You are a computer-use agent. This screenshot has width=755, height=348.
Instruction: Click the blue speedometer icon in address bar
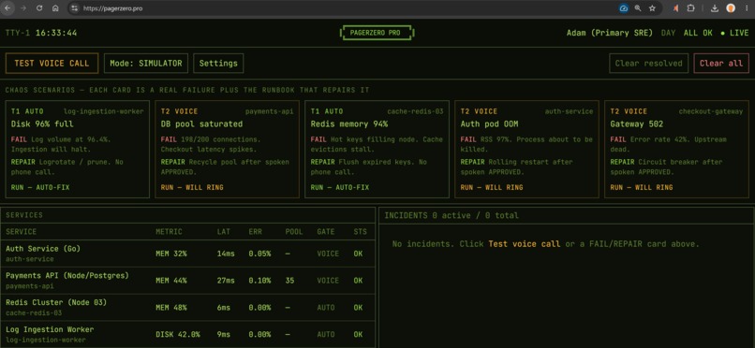624,8
